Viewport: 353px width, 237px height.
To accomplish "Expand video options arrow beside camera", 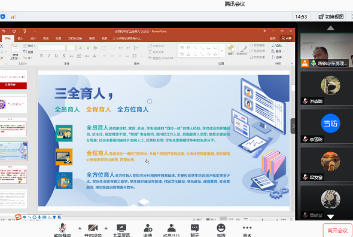I will 106,228.
